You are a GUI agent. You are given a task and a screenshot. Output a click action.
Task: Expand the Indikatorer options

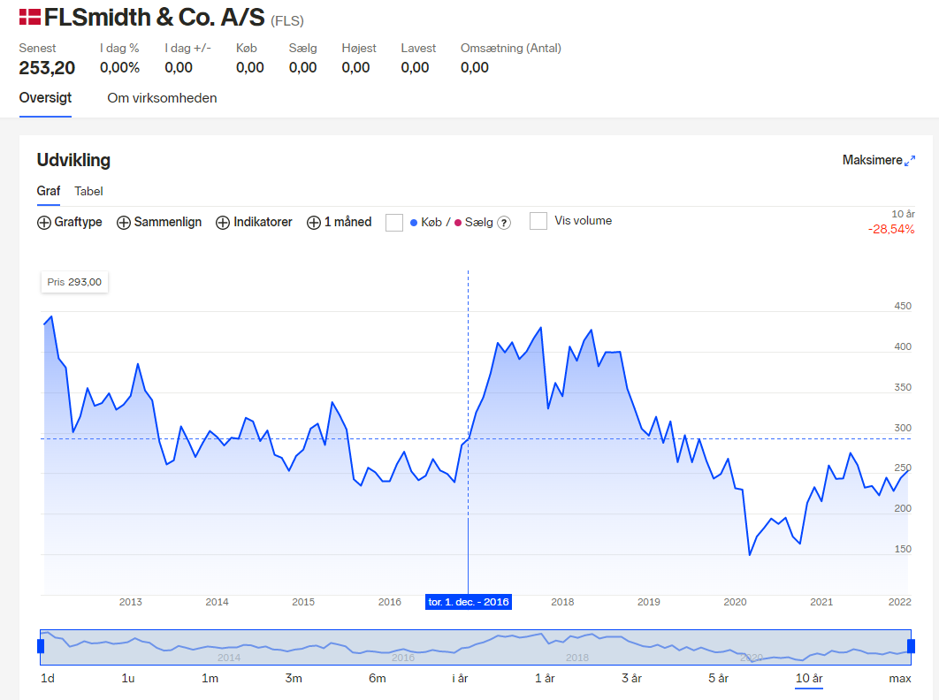[254, 222]
